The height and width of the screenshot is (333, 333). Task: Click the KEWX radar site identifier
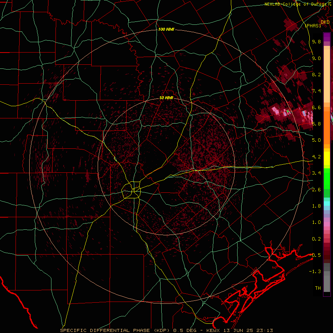tap(213, 330)
